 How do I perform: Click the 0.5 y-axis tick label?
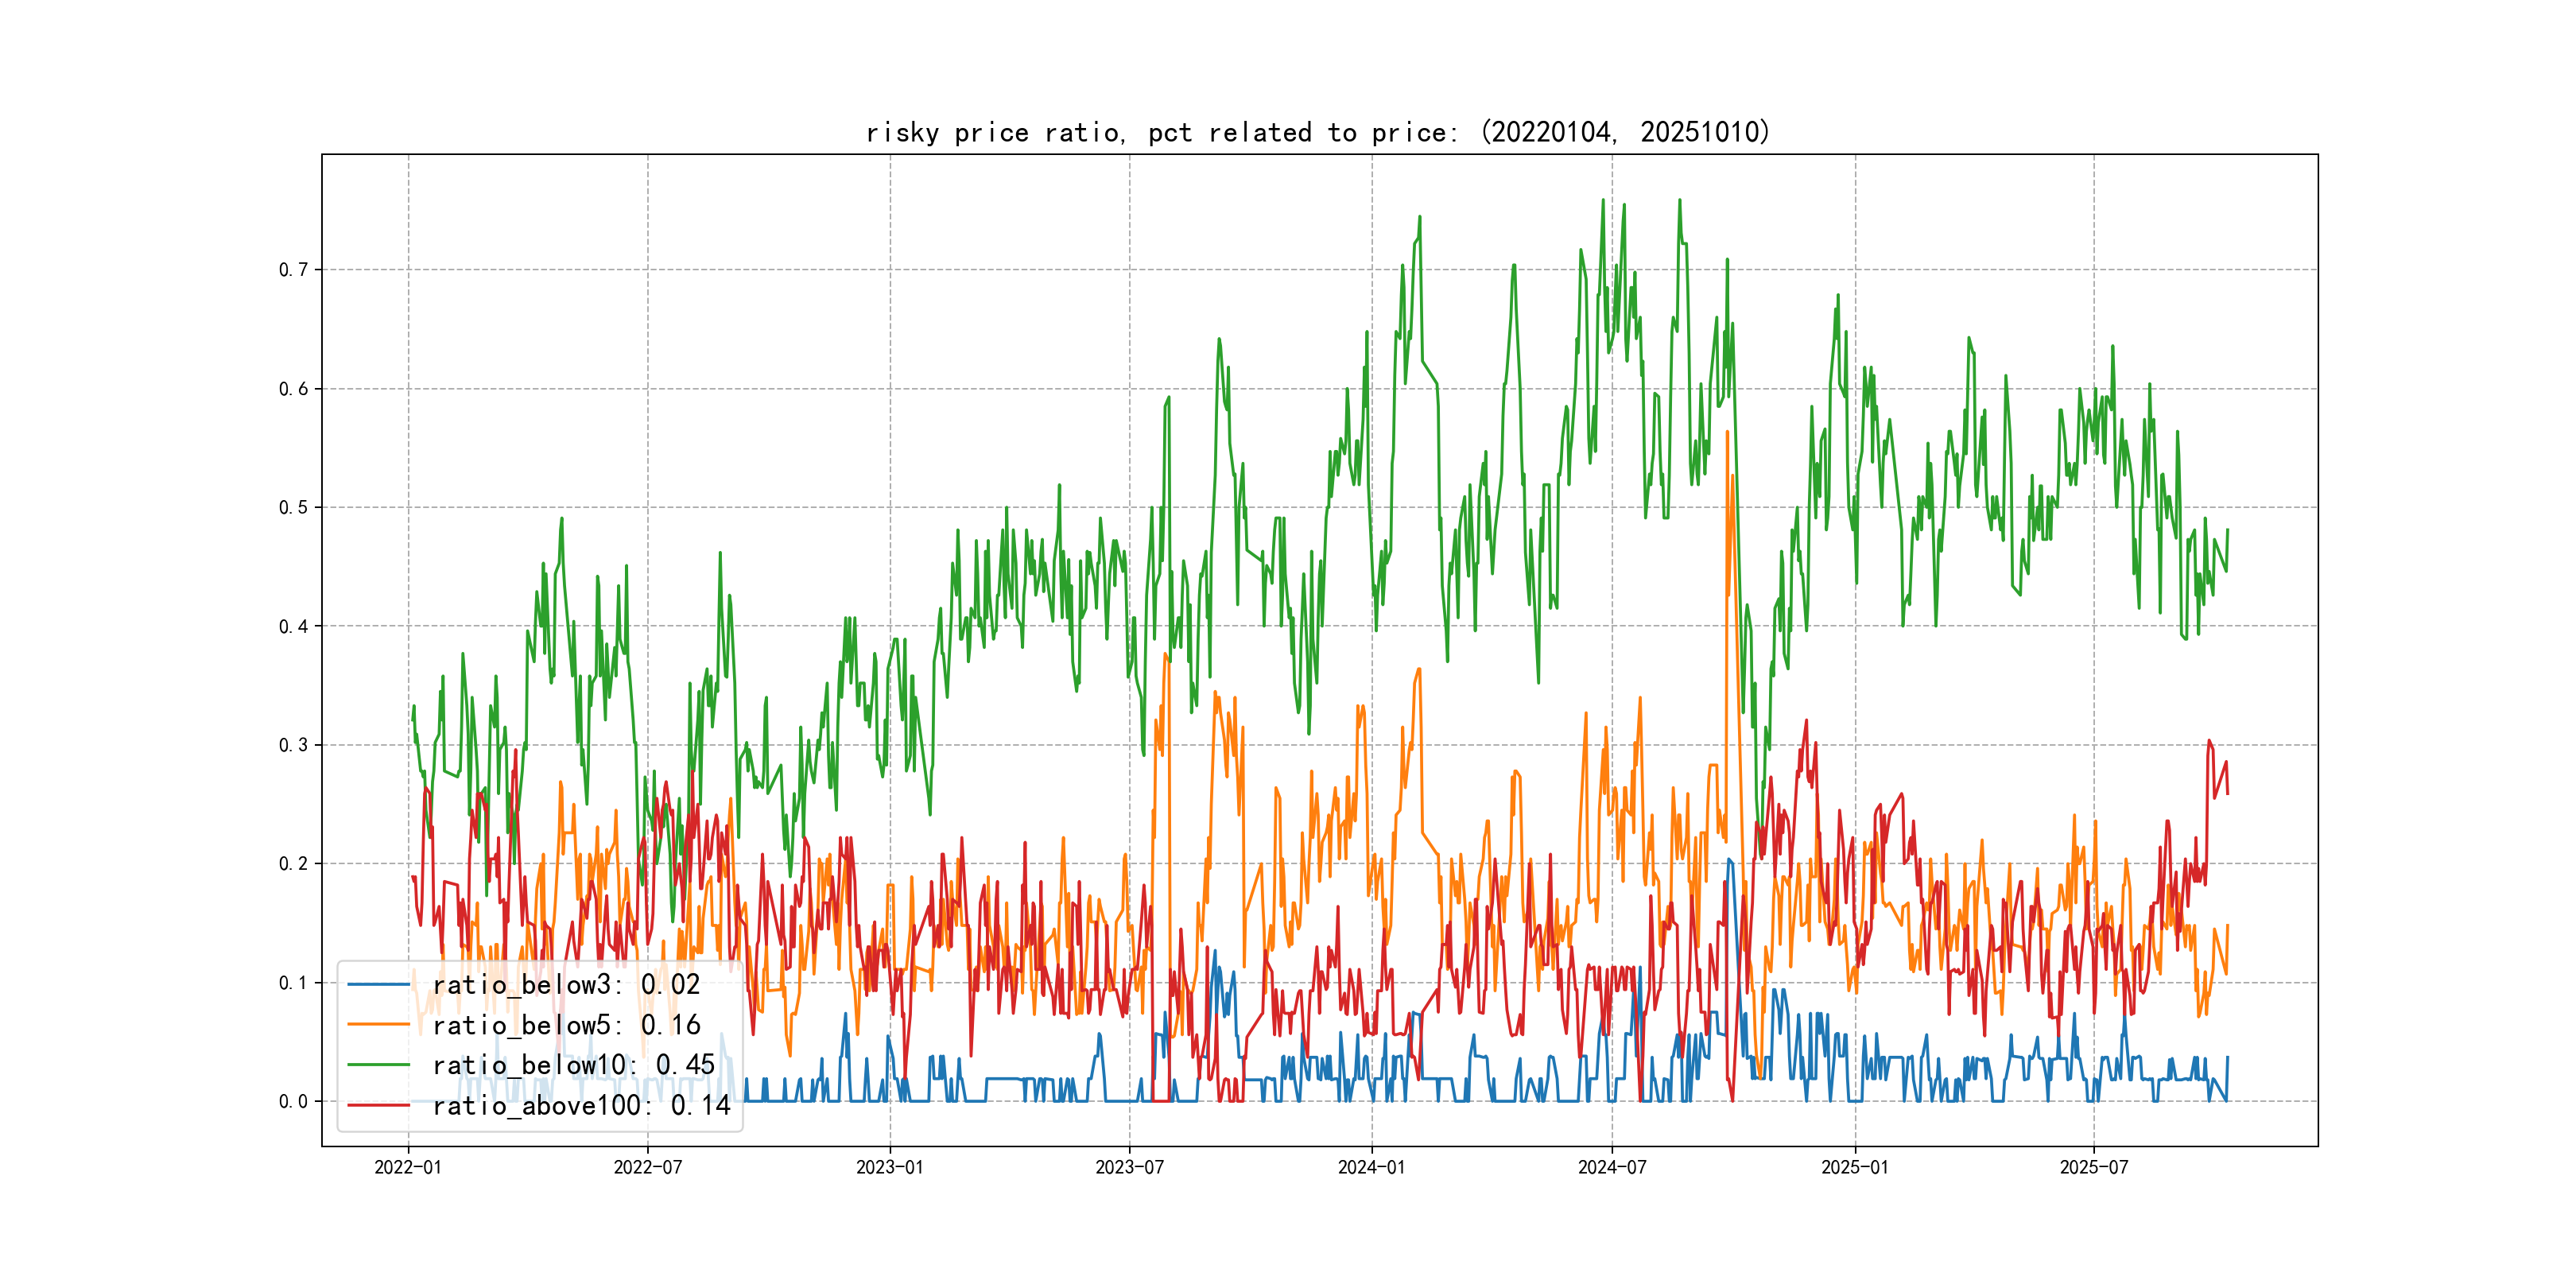(293, 508)
